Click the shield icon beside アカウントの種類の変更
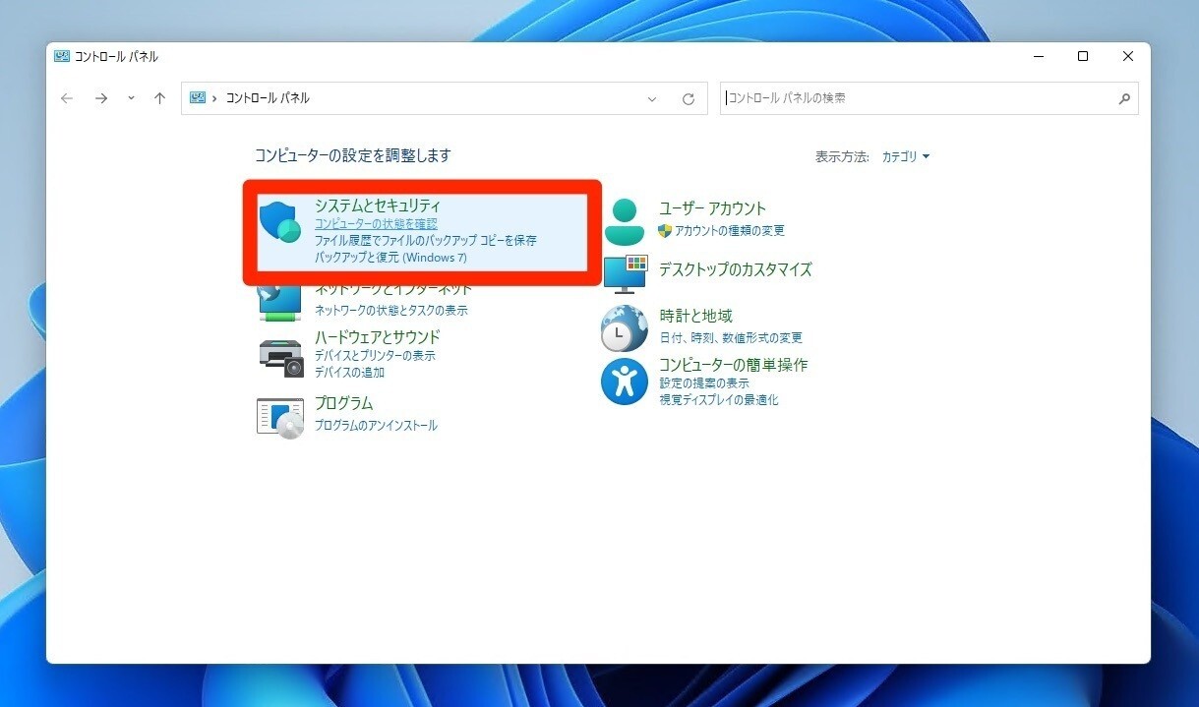This screenshot has width=1199, height=707. (665, 231)
